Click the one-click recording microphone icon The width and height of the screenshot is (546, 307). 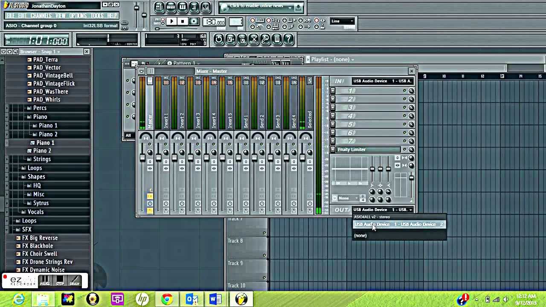coord(265,40)
